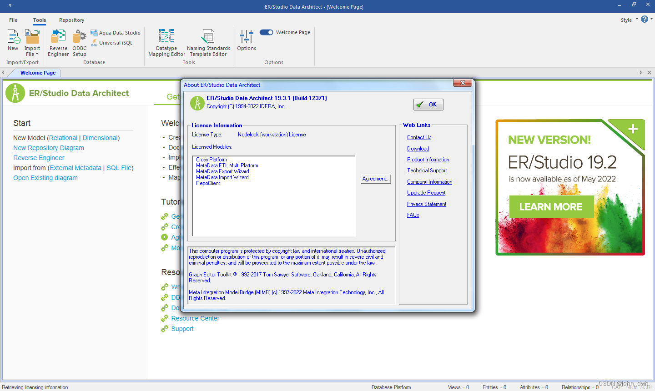Open the Reverse Engineer tool

click(x=58, y=41)
